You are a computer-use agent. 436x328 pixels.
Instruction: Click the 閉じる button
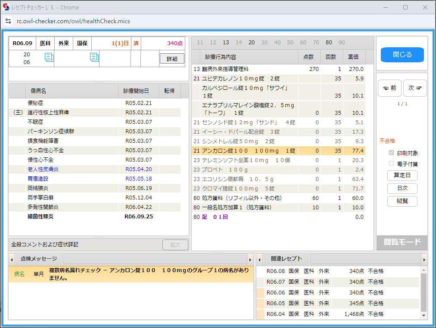[402, 55]
